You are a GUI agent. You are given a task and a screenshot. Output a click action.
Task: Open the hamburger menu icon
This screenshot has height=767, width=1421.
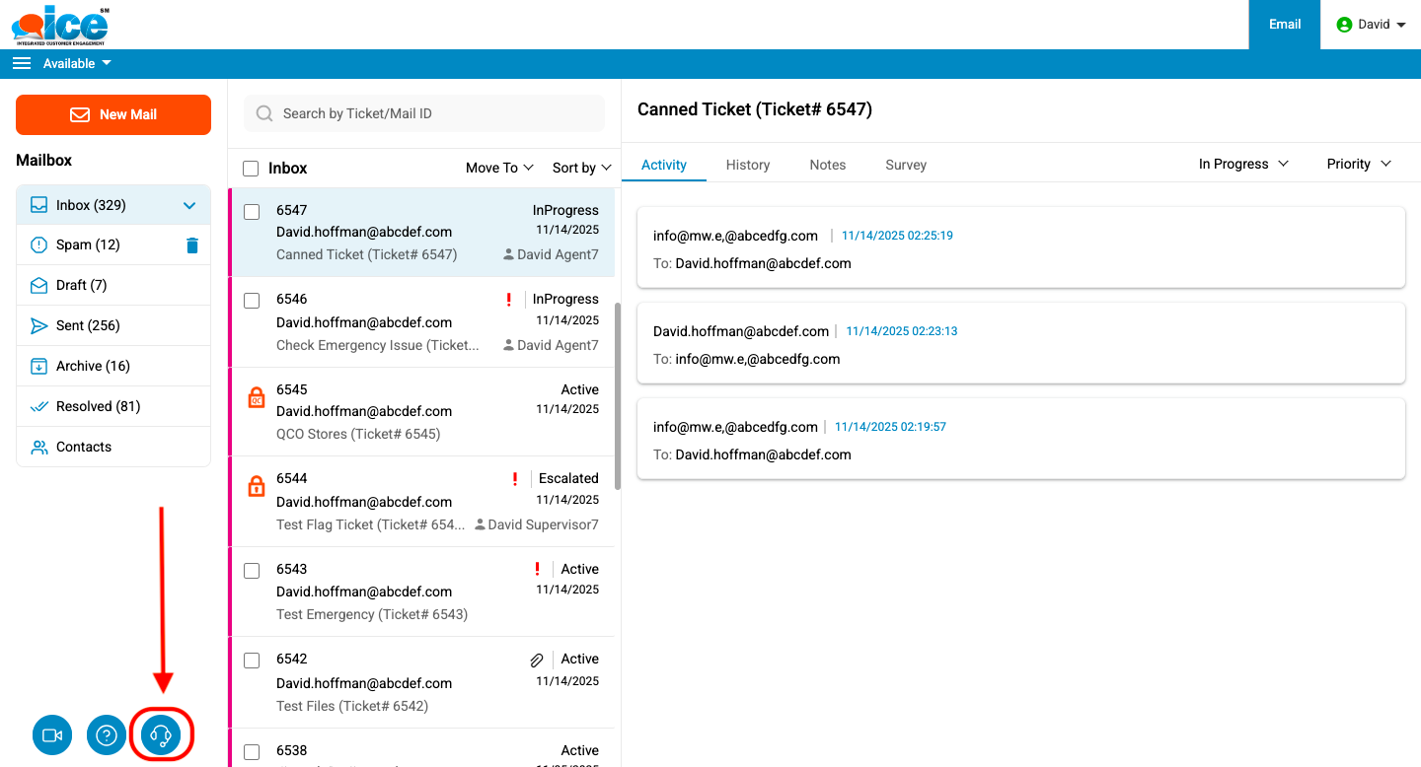[x=22, y=63]
